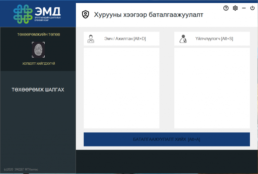
Task: Select the Эмч / Ажилтан [Alt+D] button
Action: (x=121, y=39)
